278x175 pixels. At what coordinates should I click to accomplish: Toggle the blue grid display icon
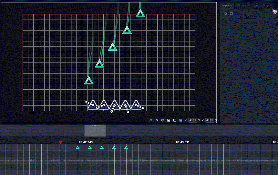181,120
